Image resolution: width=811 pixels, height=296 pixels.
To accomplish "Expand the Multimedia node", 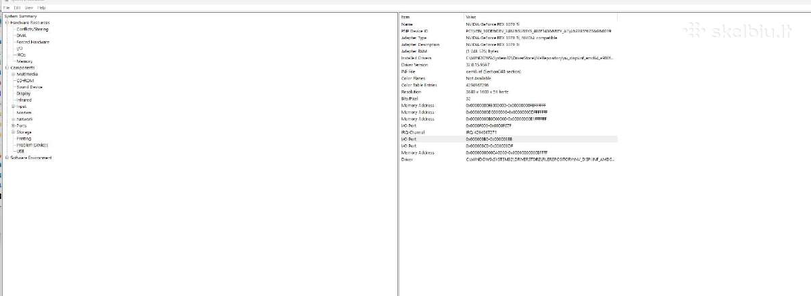I will (13, 74).
